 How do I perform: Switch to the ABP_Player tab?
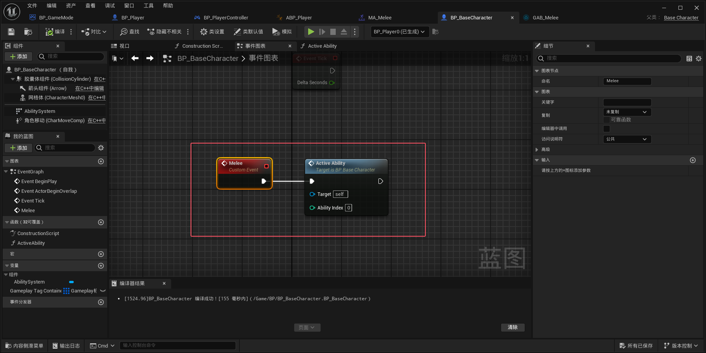299,17
